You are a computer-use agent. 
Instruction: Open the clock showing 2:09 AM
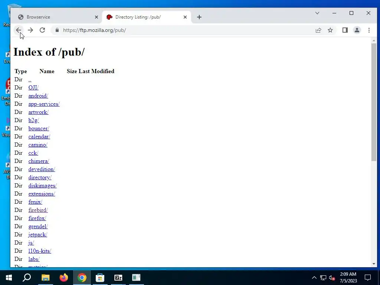(348, 278)
